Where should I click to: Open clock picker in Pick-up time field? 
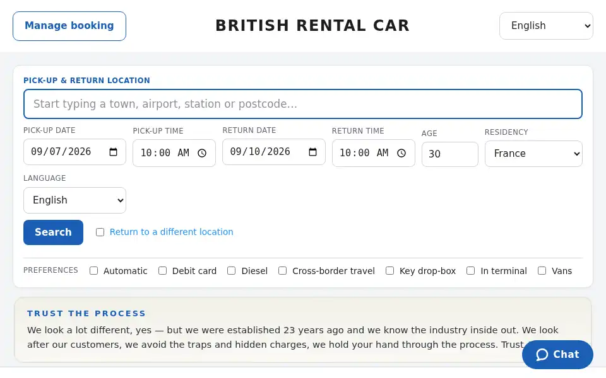[202, 153]
